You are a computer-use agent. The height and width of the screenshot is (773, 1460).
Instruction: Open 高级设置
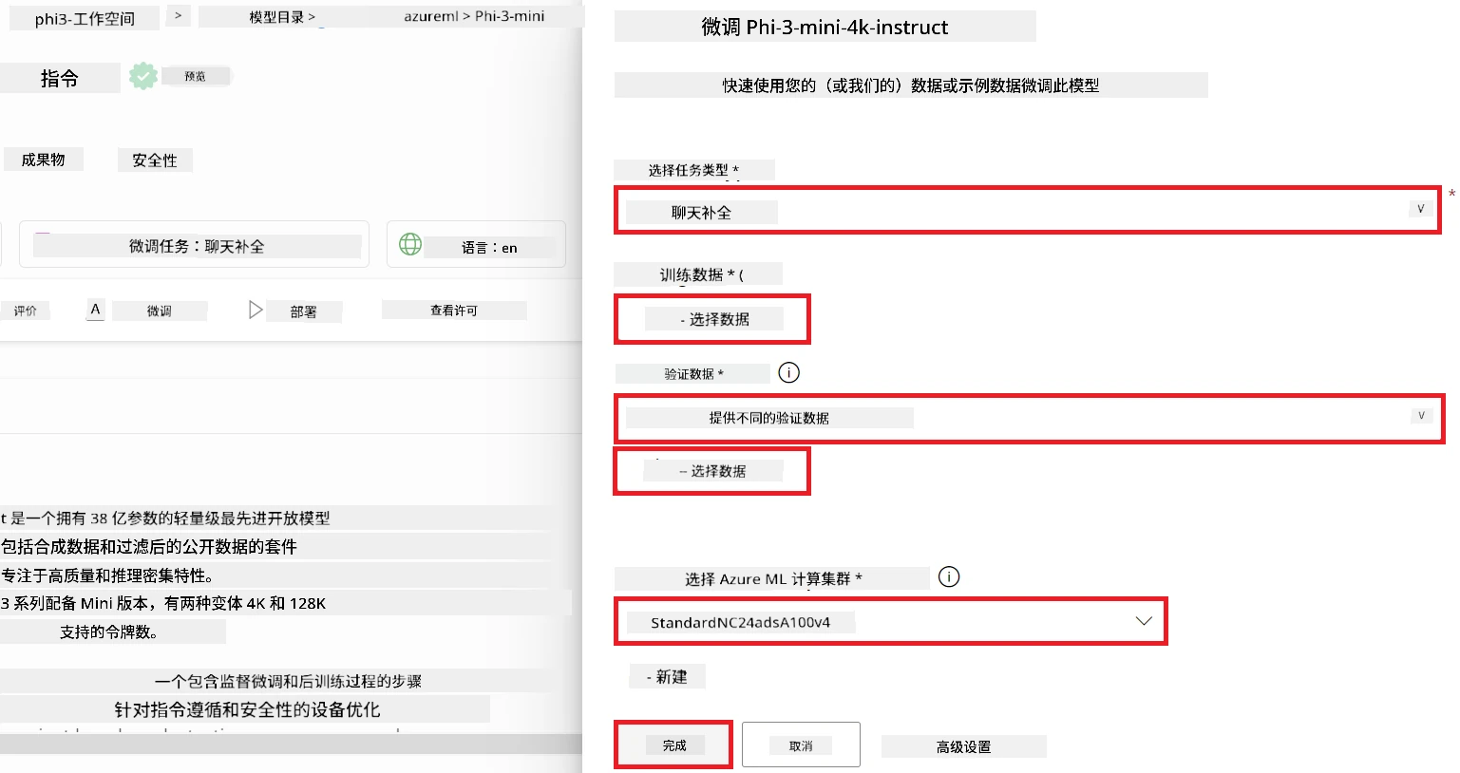pos(963,747)
